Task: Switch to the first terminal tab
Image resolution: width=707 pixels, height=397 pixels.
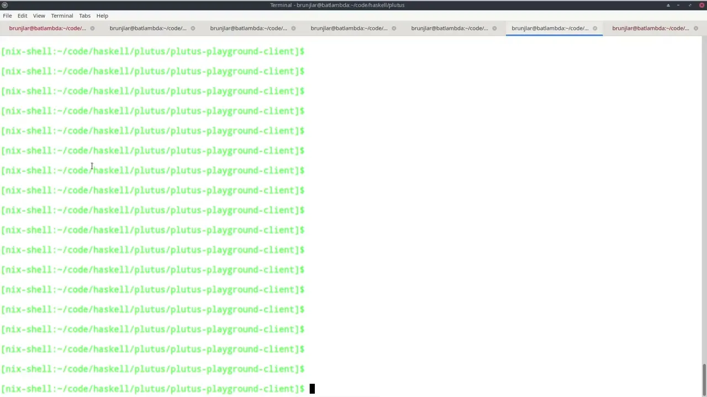Action: tap(47, 28)
